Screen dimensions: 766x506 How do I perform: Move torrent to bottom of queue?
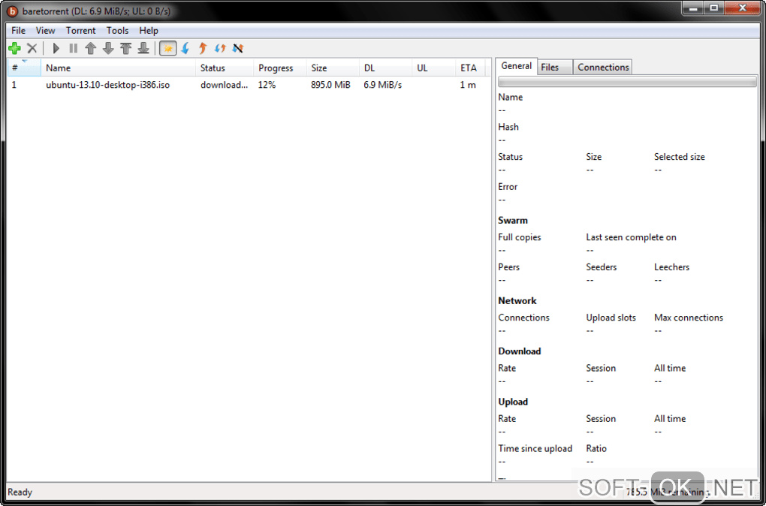click(143, 48)
